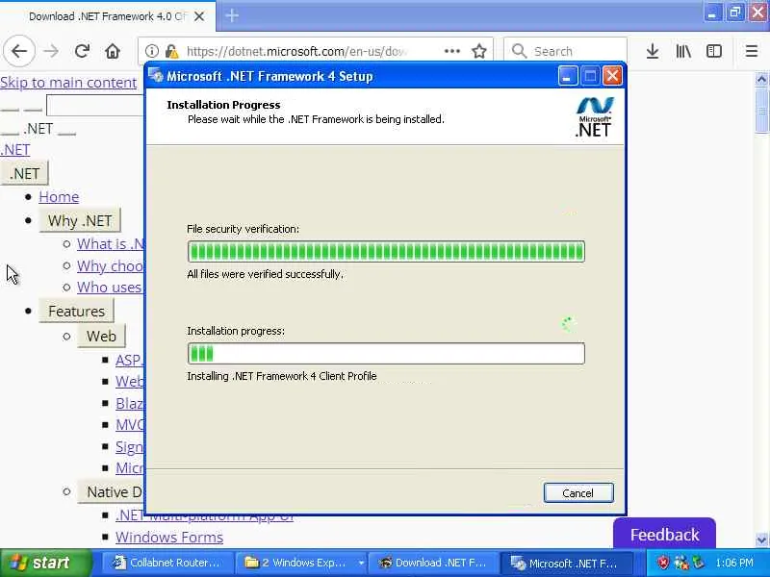The width and height of the screenshot is (770, 577).
Task: Switch to Collabnet Router taskbar item
Action: coord(166,563)
